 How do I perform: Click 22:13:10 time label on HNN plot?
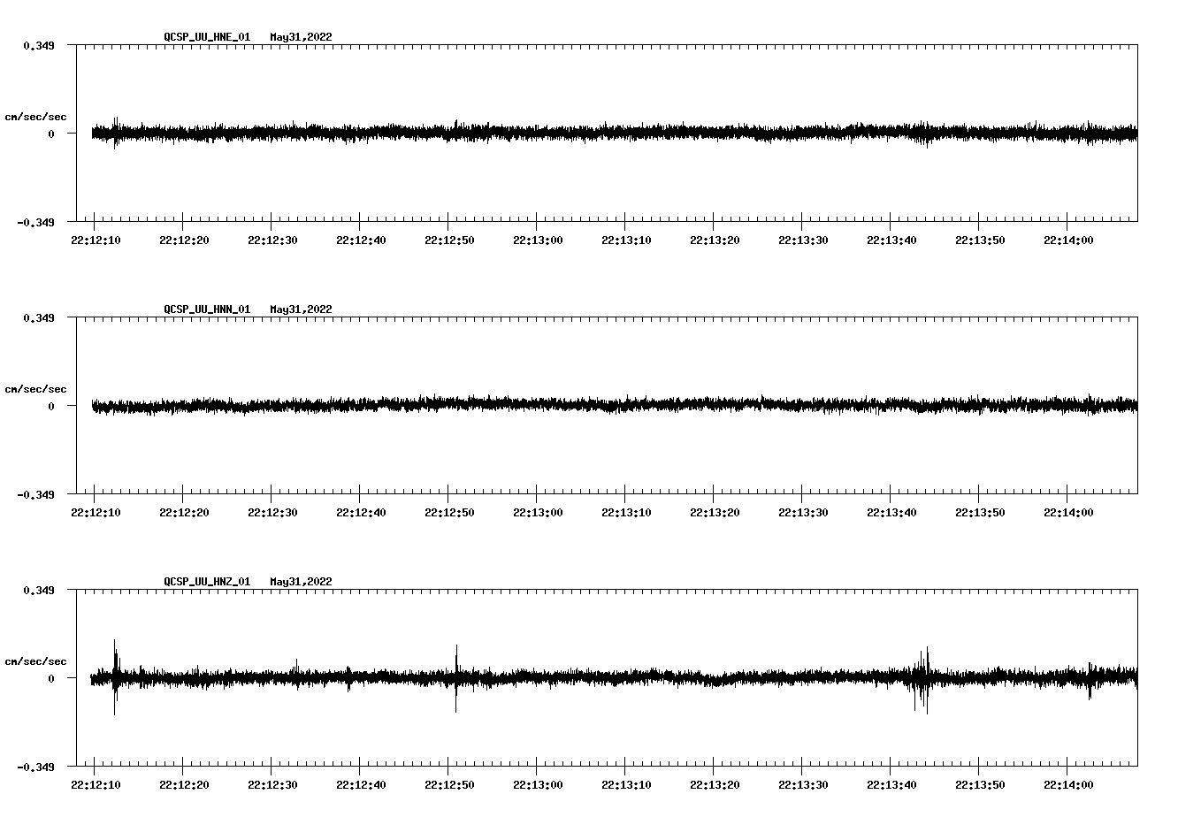(x=626, y=513)
